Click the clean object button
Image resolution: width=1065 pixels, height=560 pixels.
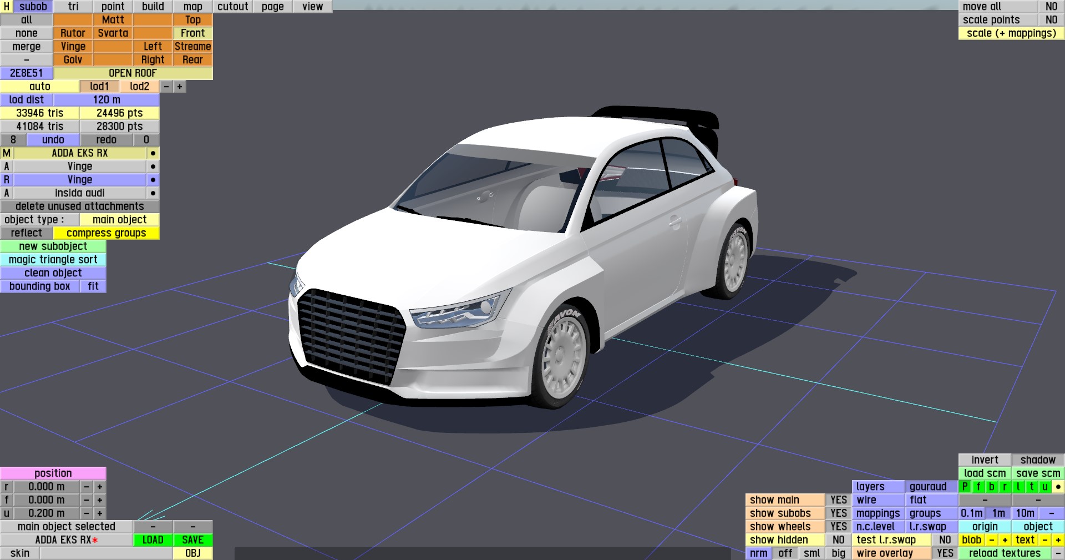click(x=53, y=273)
